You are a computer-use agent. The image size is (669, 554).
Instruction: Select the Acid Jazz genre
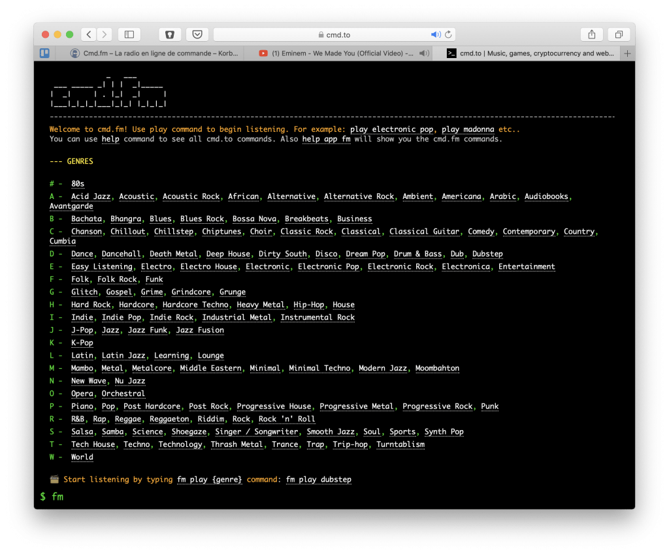tap(91, 196)
